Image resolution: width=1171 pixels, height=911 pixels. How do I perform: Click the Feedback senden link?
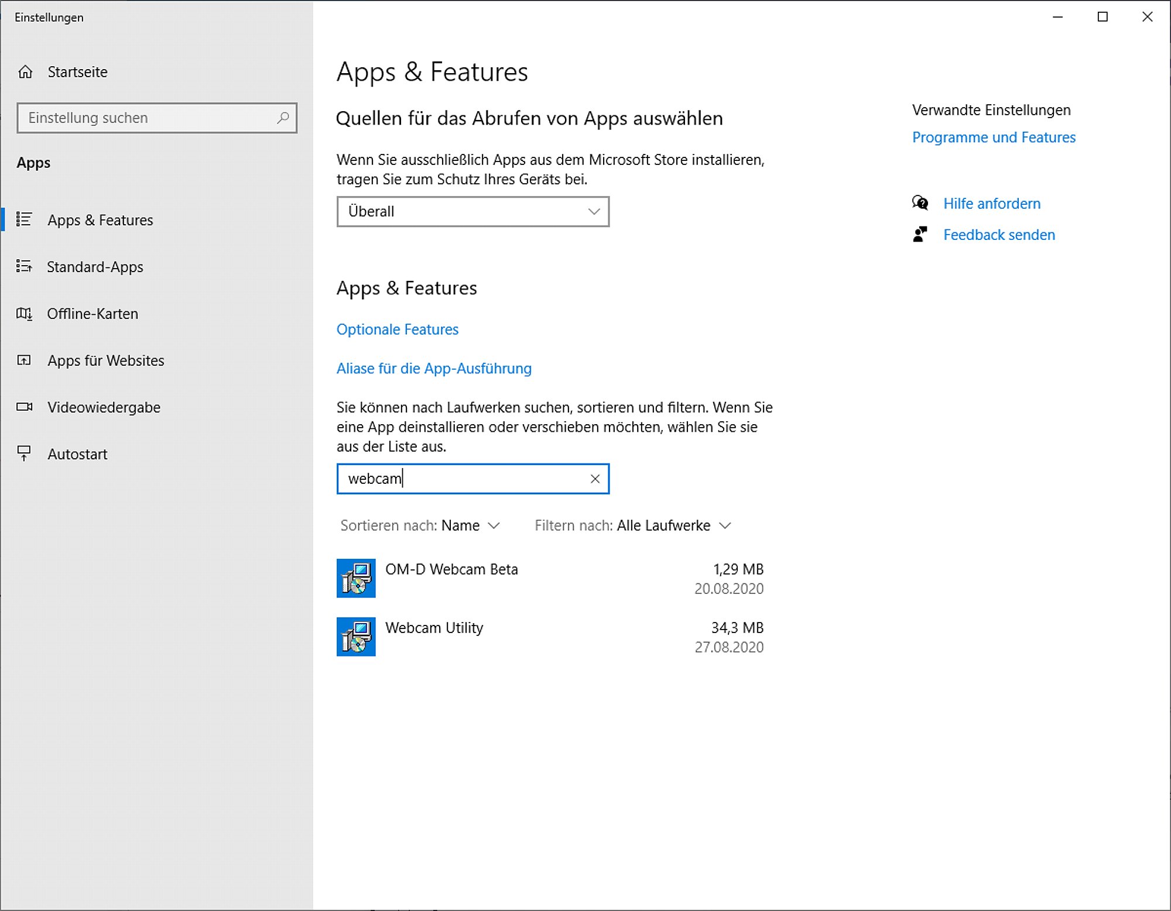click(999, 235)
